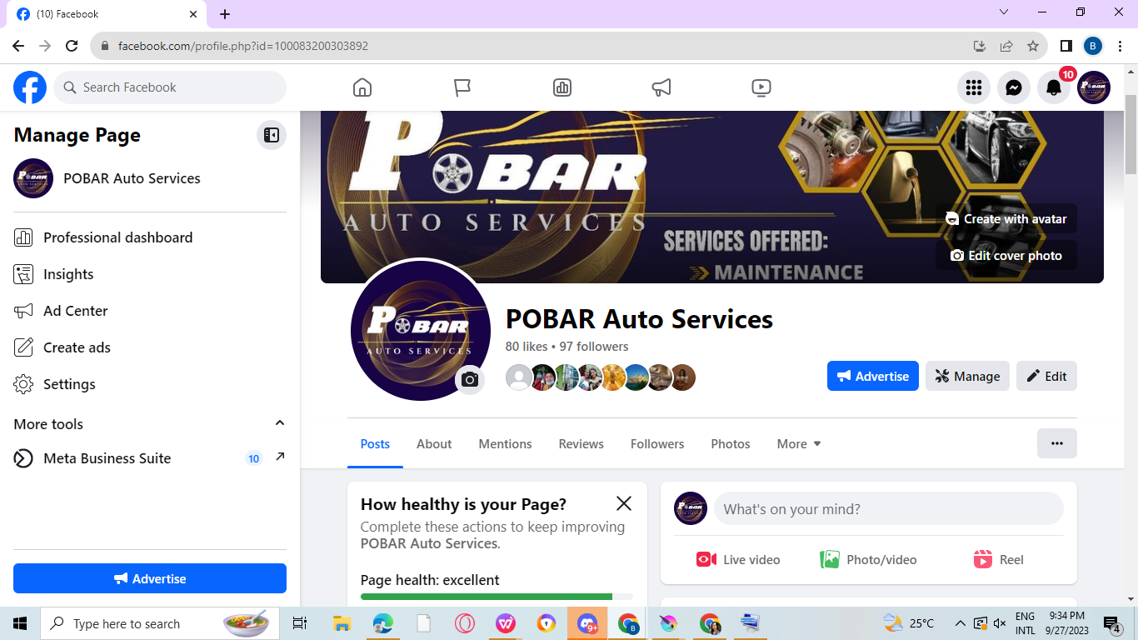This screenshot has height=640, width=1138.
Task: Open the Opera browser taskbar icon
Action: [x=465, y=623]
